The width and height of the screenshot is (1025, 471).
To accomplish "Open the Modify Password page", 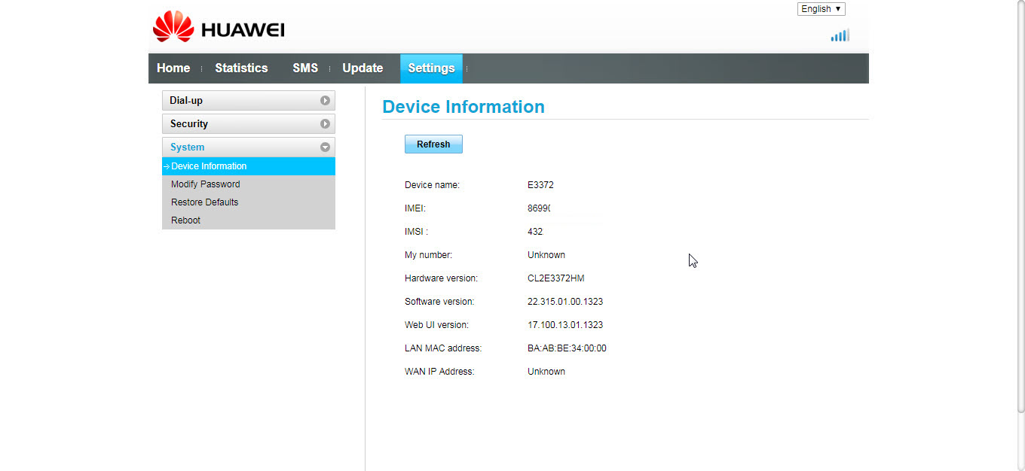I will coord(205,184).
